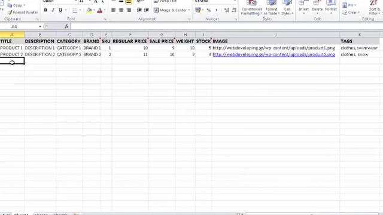
Task: Activate the Format Painter
Action: [x=23, y=12]
